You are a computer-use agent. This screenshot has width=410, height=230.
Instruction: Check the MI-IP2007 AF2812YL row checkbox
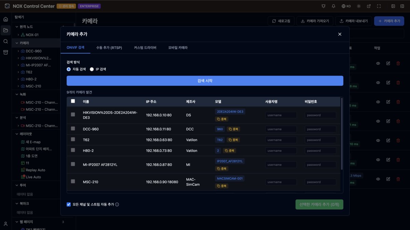point(73,164)
